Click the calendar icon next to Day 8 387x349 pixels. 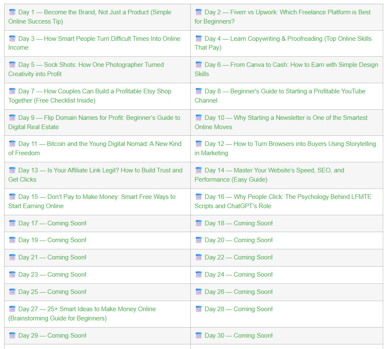coord(198,91)
